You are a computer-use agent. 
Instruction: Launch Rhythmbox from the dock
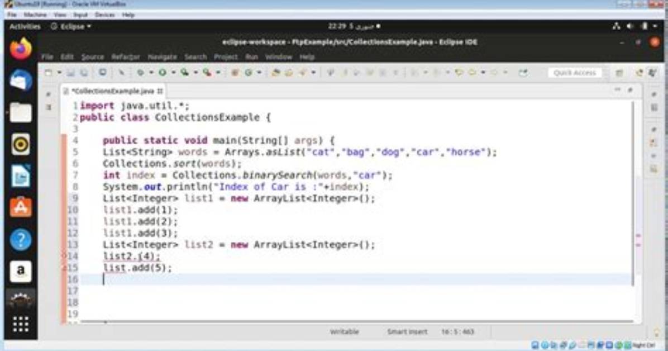click(x=21, y=145)
